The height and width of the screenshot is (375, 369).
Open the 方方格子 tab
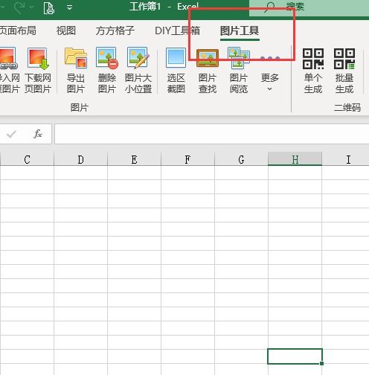(115, 31)
